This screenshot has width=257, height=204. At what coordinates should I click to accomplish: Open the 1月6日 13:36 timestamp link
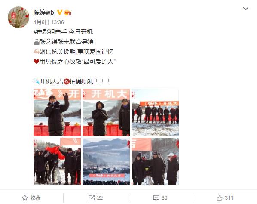[49, 22]
